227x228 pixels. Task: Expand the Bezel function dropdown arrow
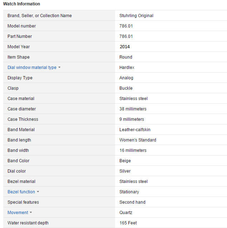[x=38, y=192]
